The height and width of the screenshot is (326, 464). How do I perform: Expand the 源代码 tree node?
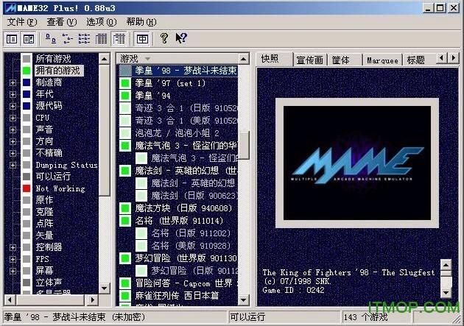click(13, 106)
